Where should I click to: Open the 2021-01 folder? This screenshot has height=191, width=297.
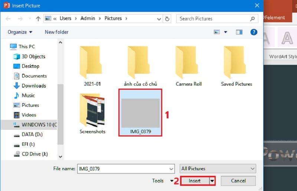(92, 66)
